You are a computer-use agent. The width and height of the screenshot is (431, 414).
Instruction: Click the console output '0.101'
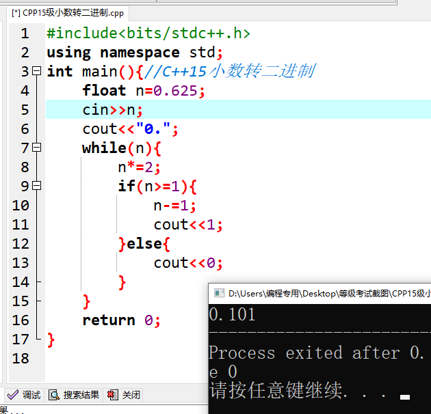pyautogui.click(x=233, y=314)
